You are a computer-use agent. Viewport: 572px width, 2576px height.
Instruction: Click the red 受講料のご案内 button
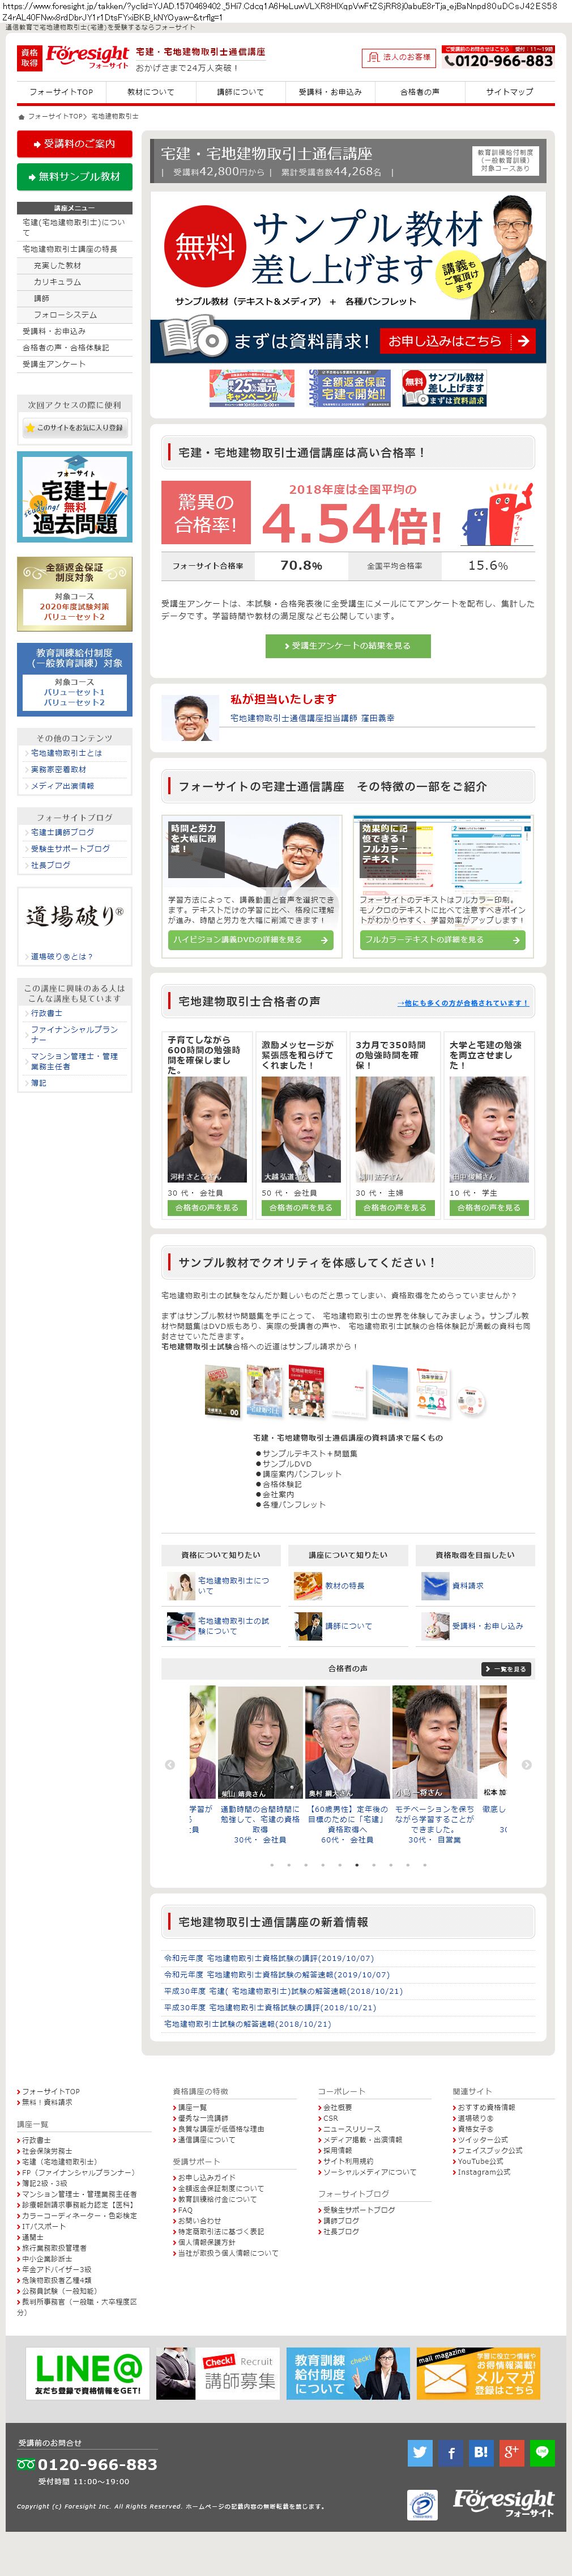pos(75,144)
